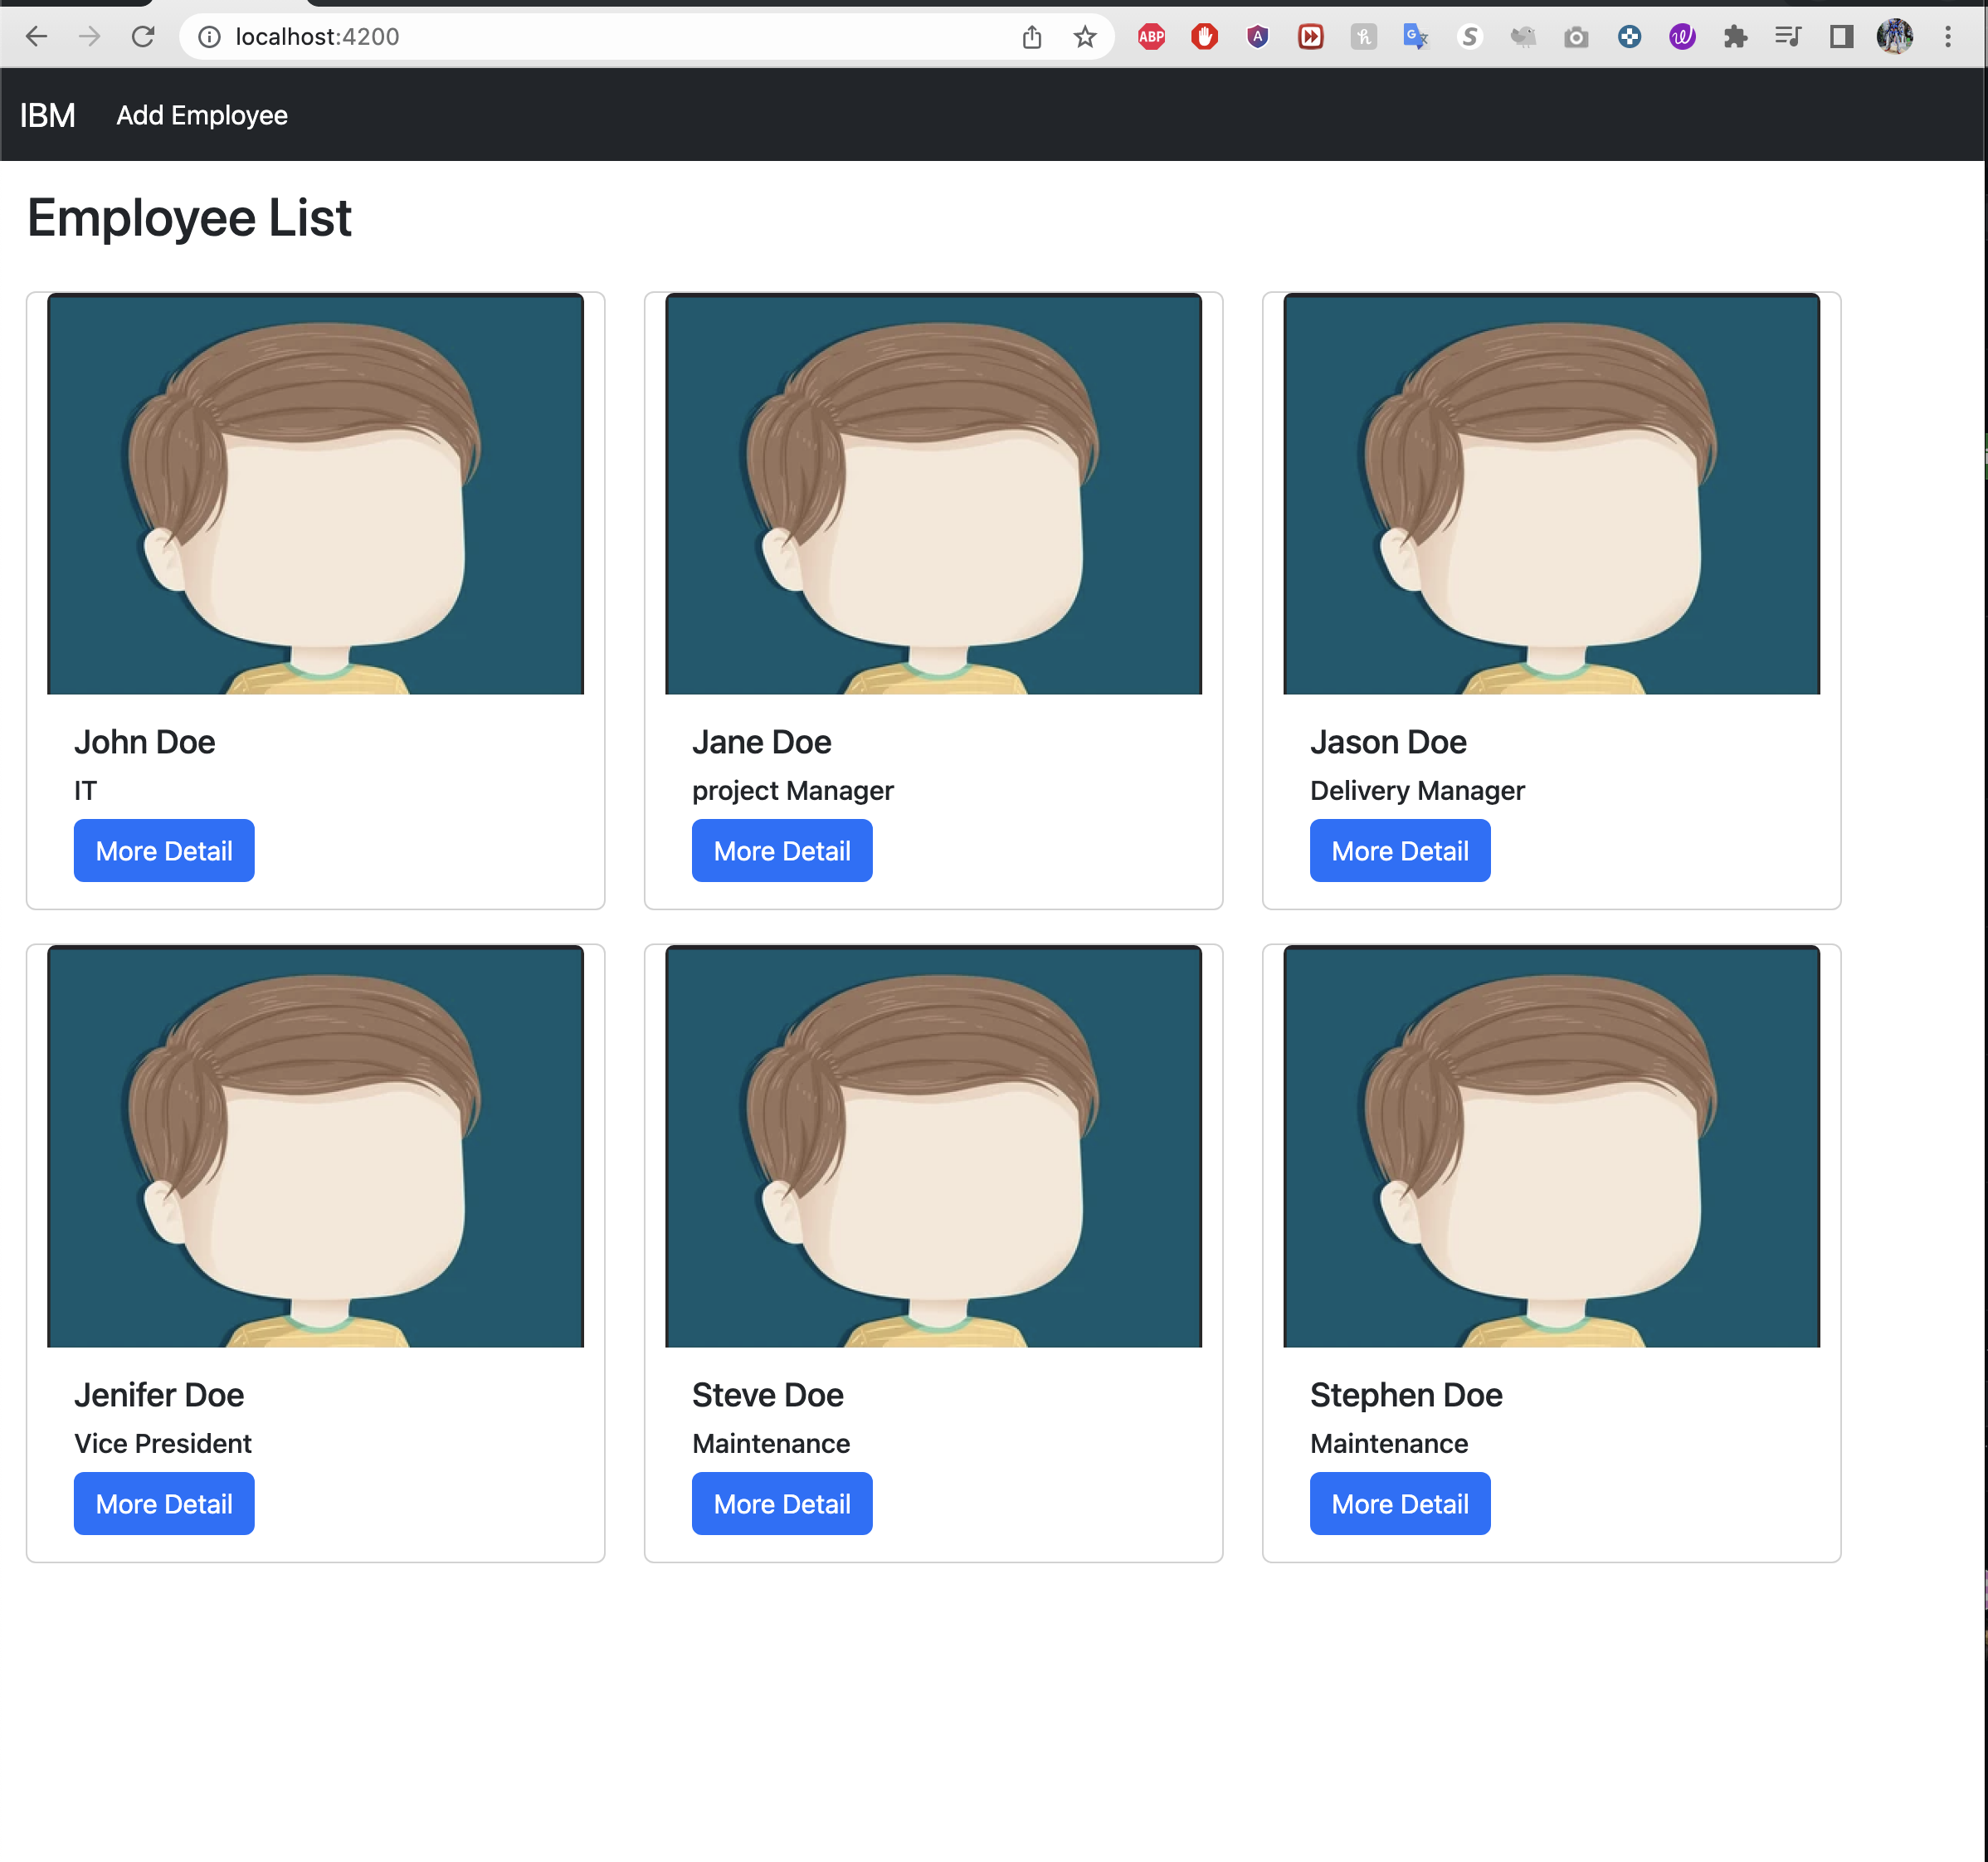Click the 'project Manager' text
This screenshot has width=1988, height=1862.
tap(793, 791)
